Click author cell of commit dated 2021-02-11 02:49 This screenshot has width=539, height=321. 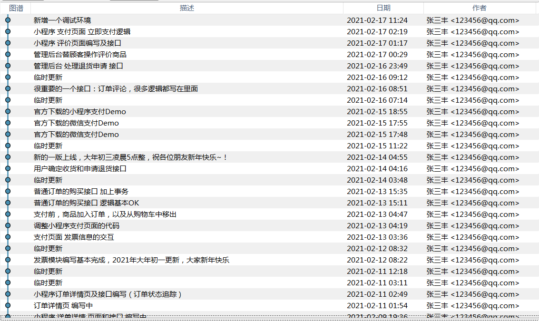click(x=472, y=294)
